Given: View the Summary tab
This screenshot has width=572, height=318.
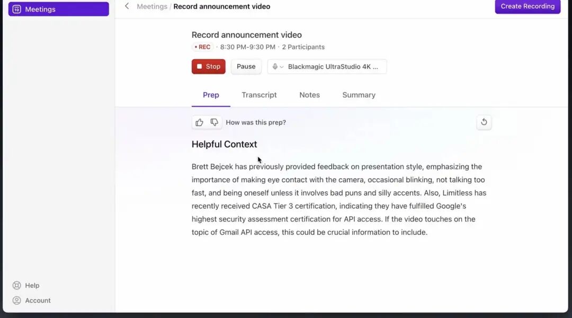Looking at the screenshot, I should click(x=359, y=95).
